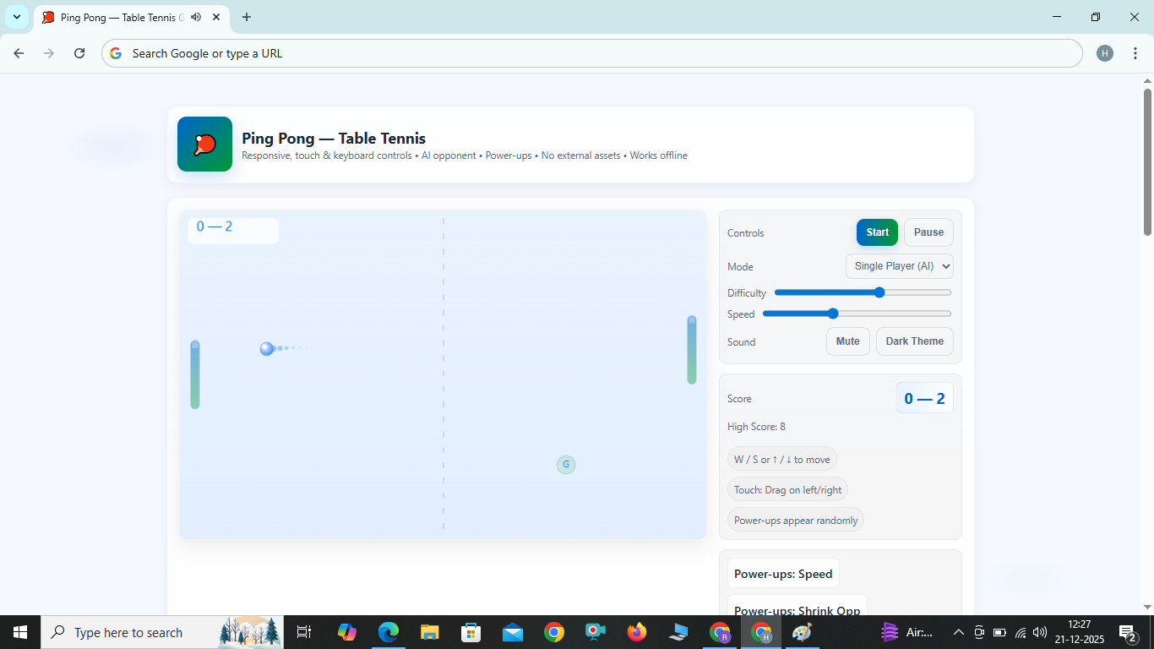Image resolution: width=1154 pixels, height=649 pixels.
Task: Click the H profile avatar icon
Action: click(1105, 53)
